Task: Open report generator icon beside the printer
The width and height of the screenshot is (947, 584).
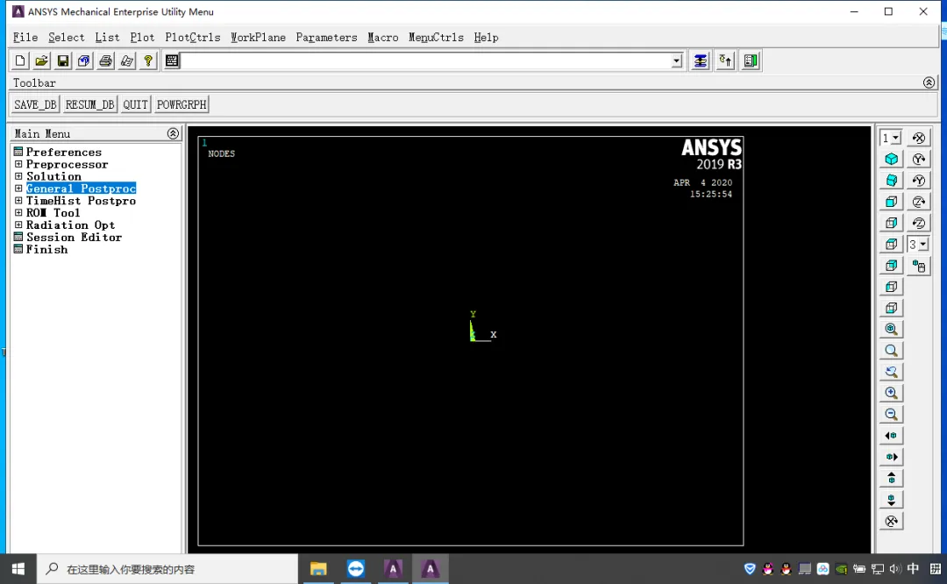Action: [x=127, y=61]
